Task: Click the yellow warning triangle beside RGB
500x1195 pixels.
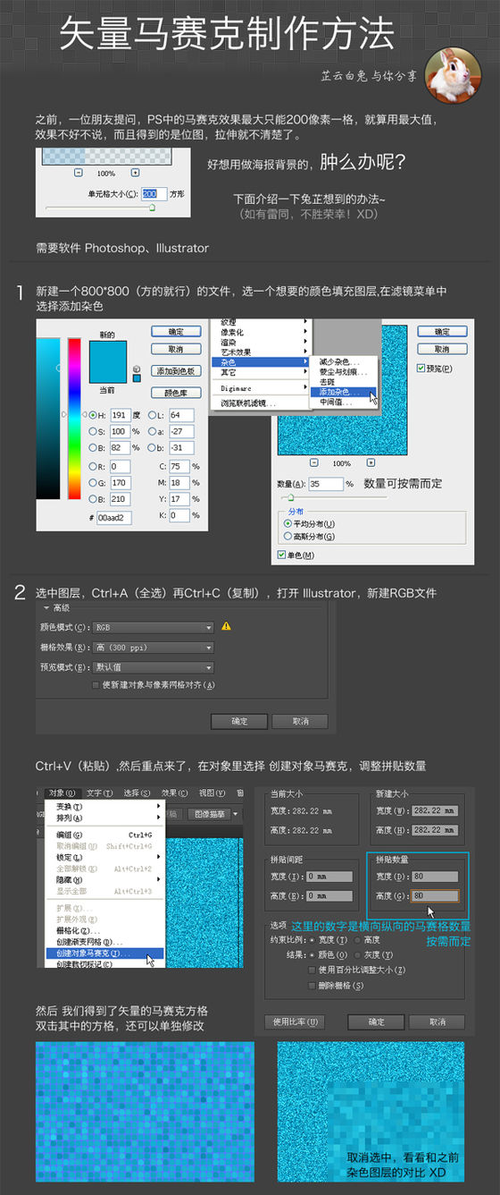Action: pyautogui.click(x=227, y=626)
